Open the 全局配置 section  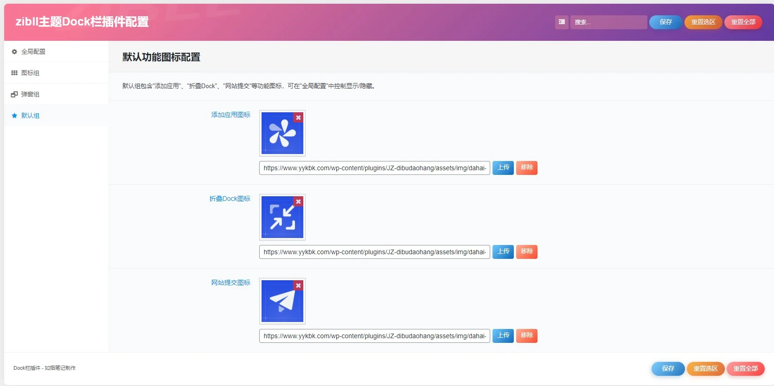[56, 51]
